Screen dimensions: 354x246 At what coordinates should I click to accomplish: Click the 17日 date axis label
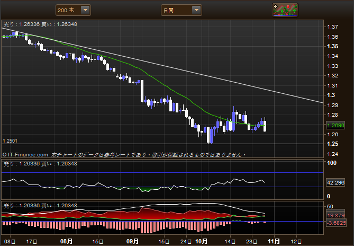[x=32, y=241]
